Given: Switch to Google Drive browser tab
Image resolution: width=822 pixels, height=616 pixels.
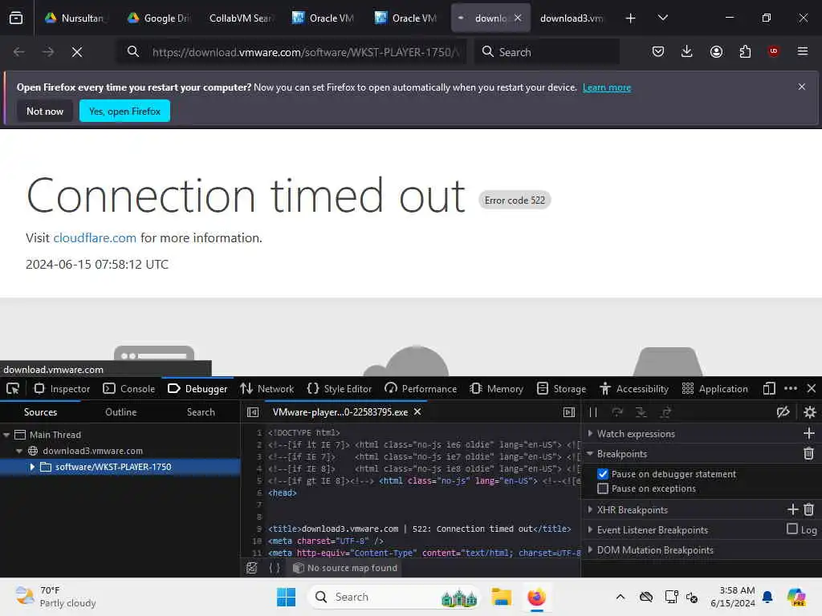Looking at the screenshot, I should pos(160,18).
